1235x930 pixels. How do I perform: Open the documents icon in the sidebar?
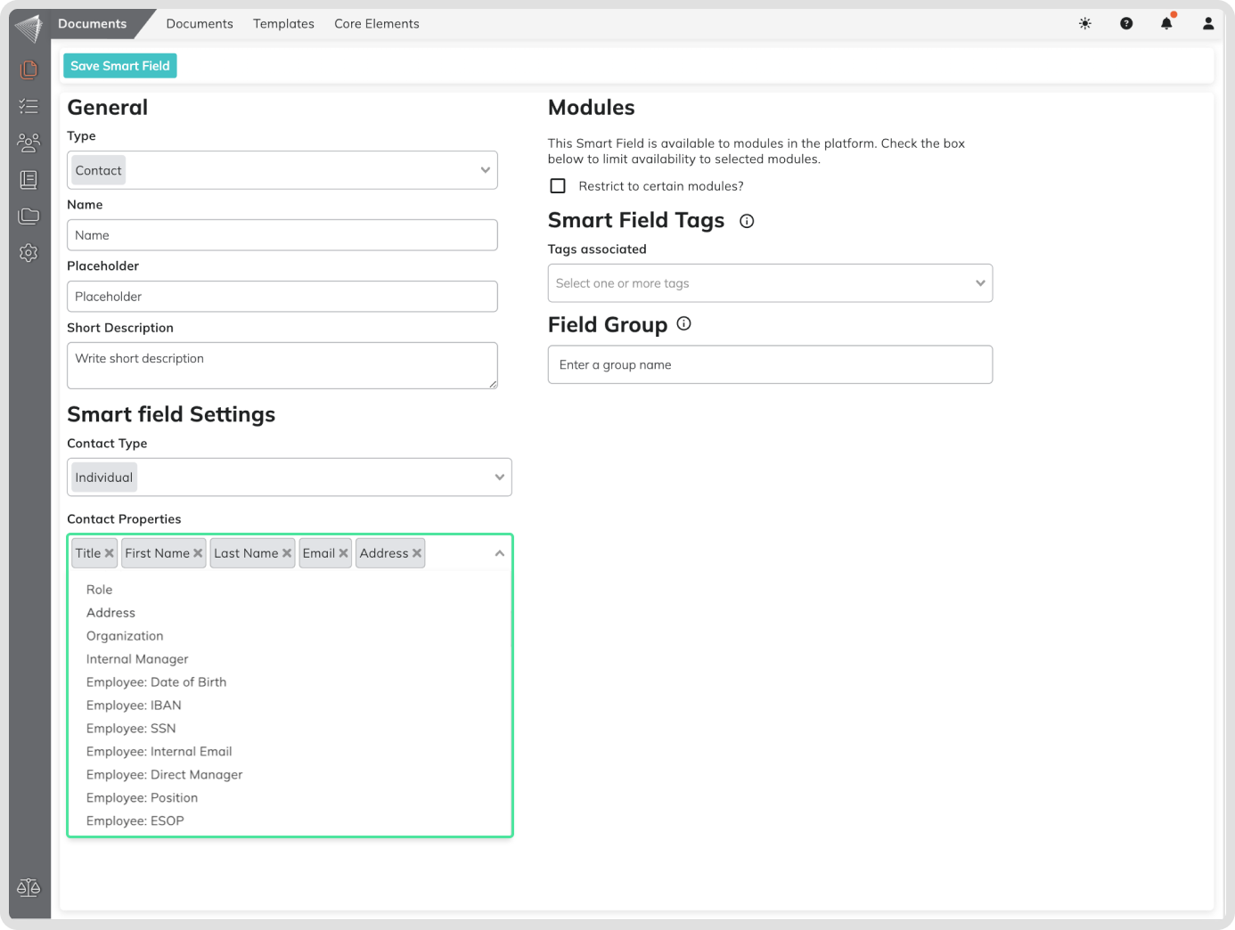point(29,69)
